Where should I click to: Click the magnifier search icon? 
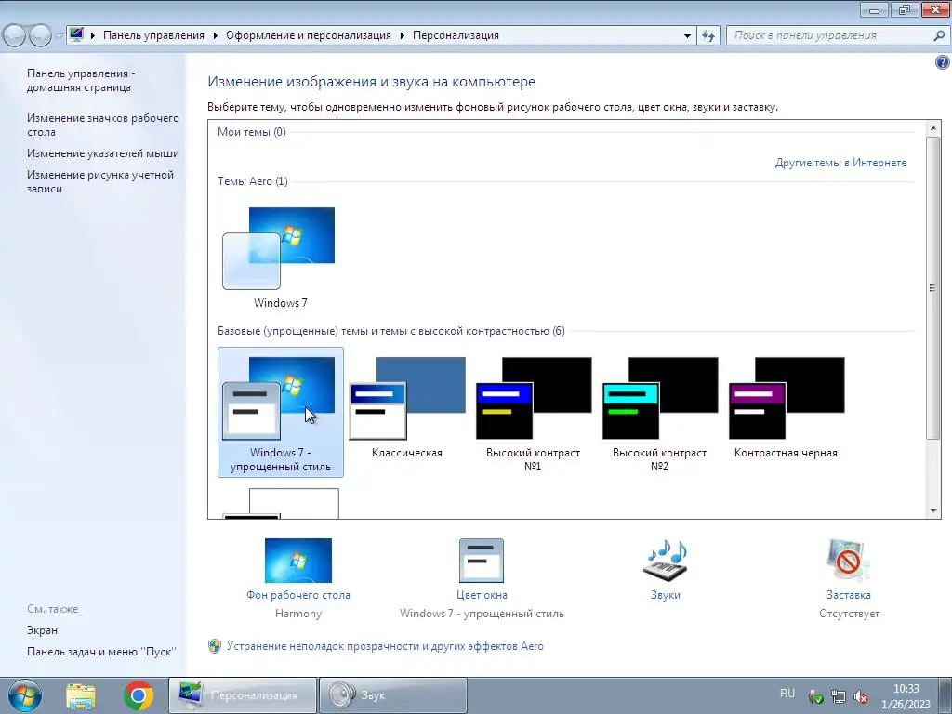pos(939,35)
